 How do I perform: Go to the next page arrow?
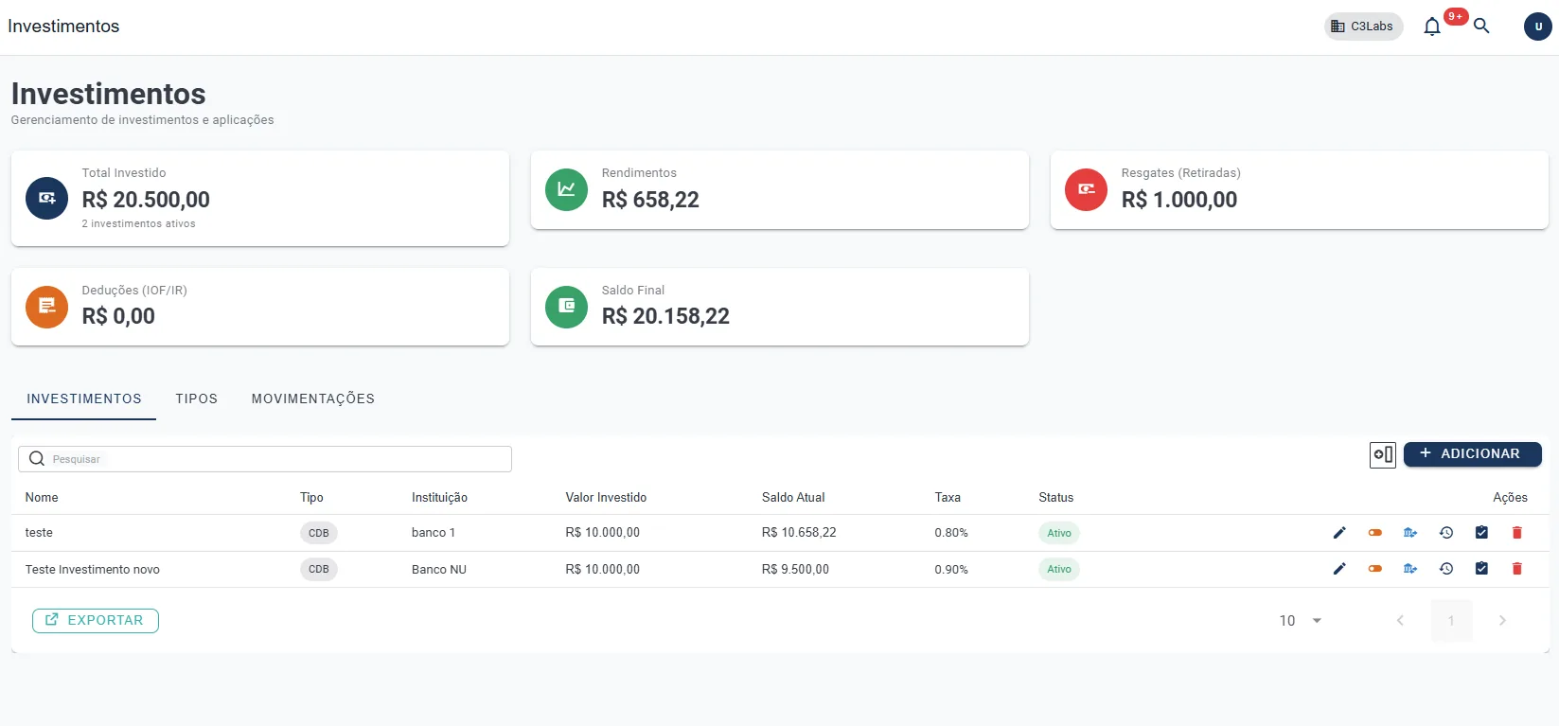pyautogui.click(x=1502, y=621)
